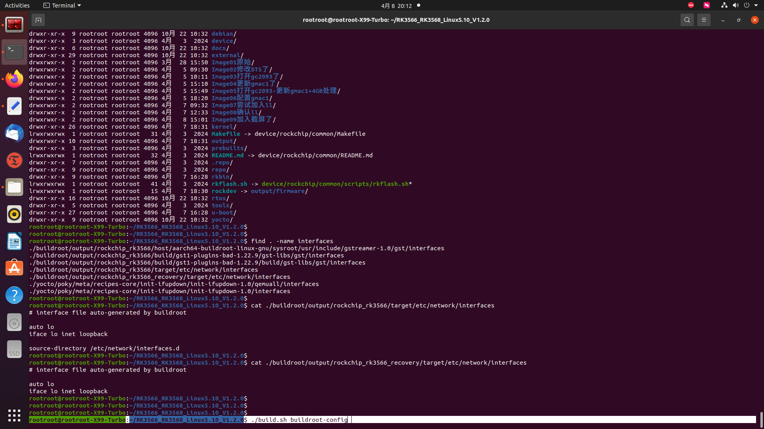Expand the Terminal app menu
The width and height of the screenshot is (764, 429).
point(62,6)
